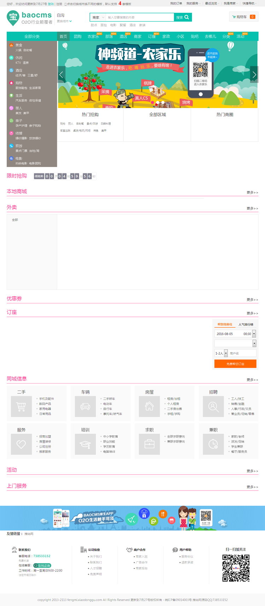This screenshot has width=265, height=606.
Task: Click the 生活 sidebar category icon
Action: [x=11, y=95]
